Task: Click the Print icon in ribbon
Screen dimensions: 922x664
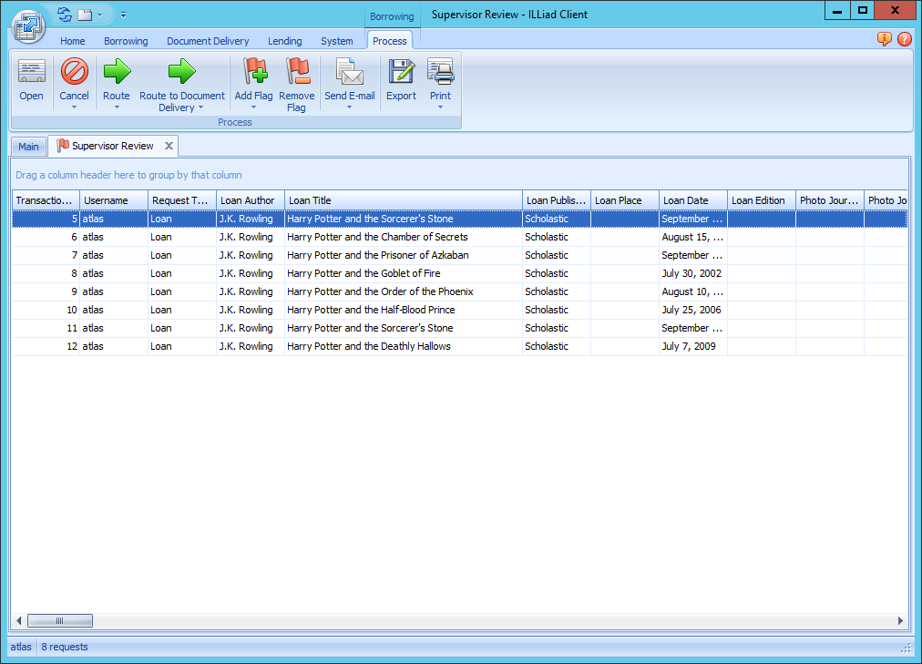Action: click(x=440, y=73)
